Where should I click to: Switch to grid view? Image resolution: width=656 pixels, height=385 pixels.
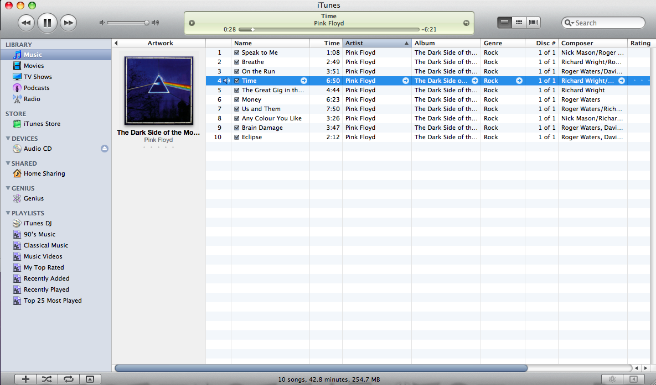coord(519,23)
